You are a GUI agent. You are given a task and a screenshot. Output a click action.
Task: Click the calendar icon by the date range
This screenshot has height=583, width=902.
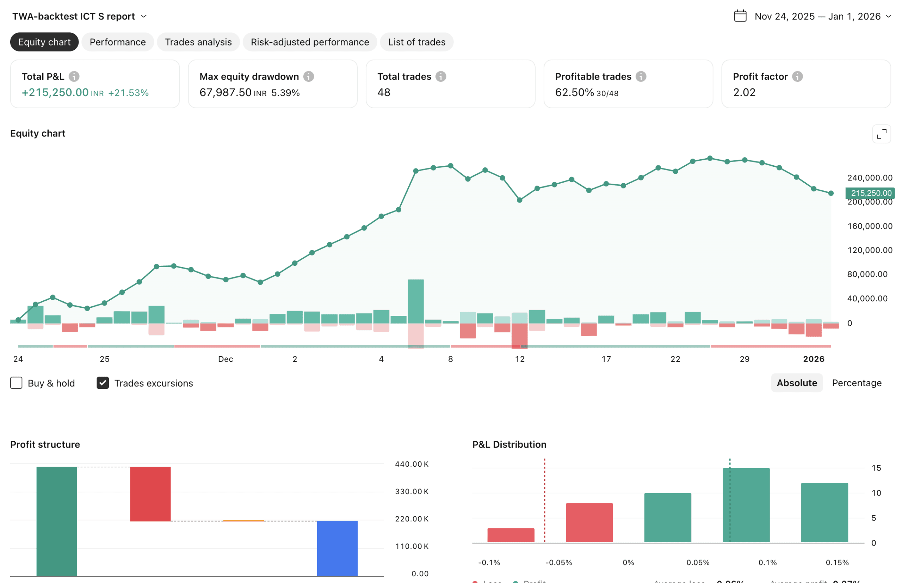click(740, 16)
